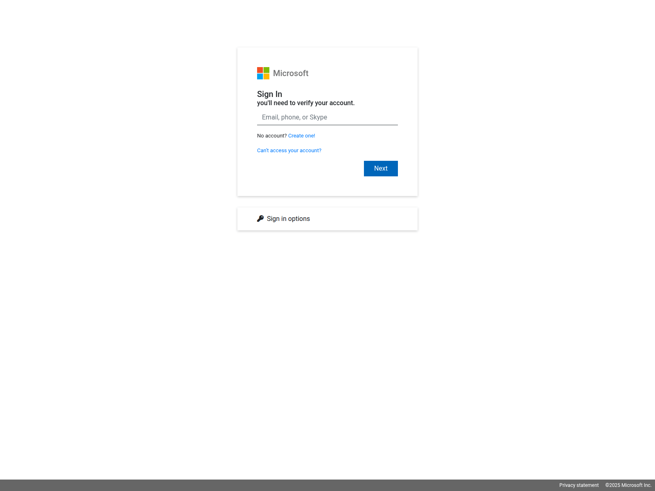The width and height of the screenshot is (655, 491).
Task: Click the "No account?" text
Action: (272, 136)
